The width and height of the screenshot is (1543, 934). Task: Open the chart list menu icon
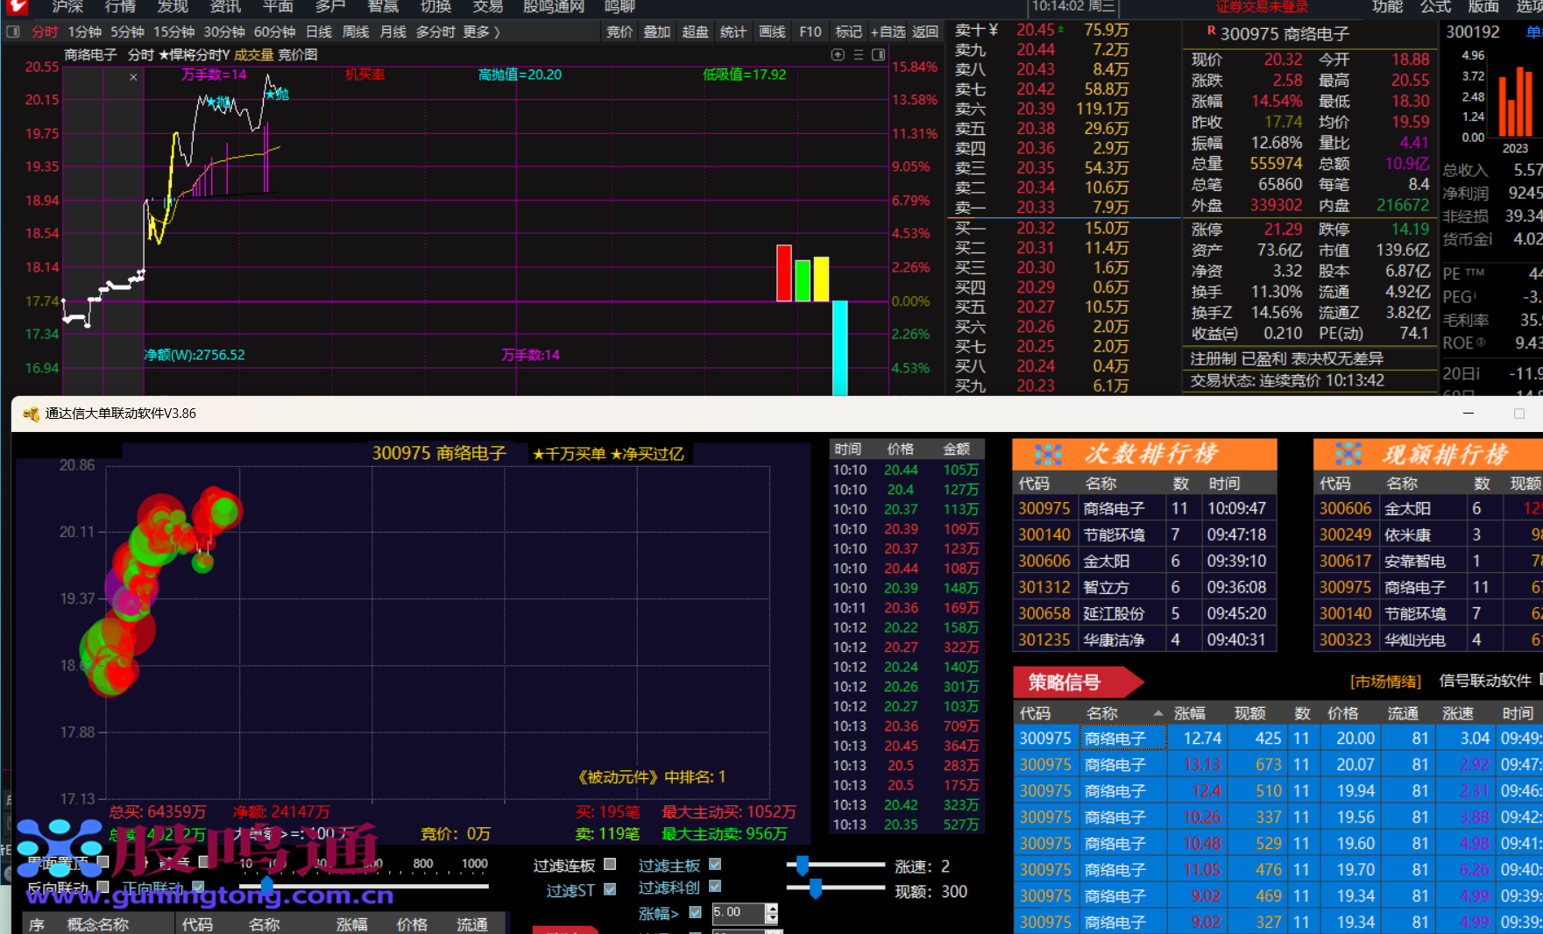[x=858, y=54]
